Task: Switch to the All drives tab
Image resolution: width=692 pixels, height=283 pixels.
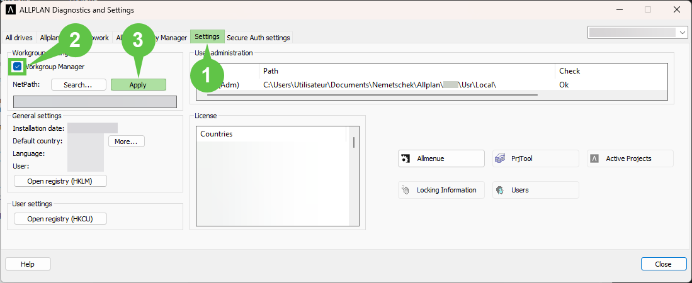Action: pyautogui.click(x=19, y=38)
